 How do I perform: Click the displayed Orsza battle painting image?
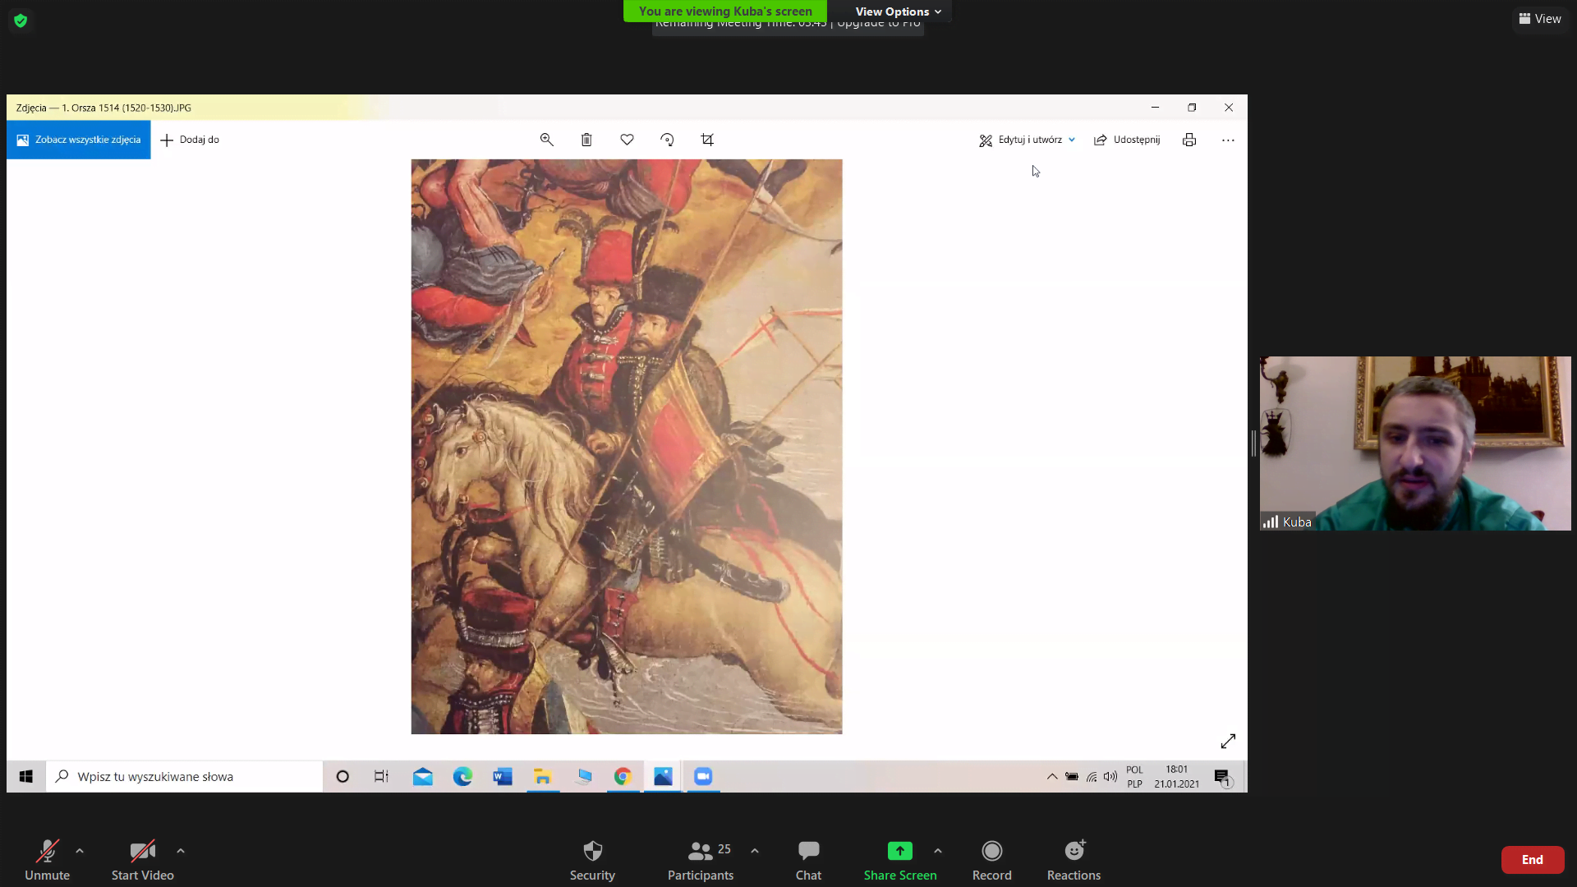[x=627, y=447]
